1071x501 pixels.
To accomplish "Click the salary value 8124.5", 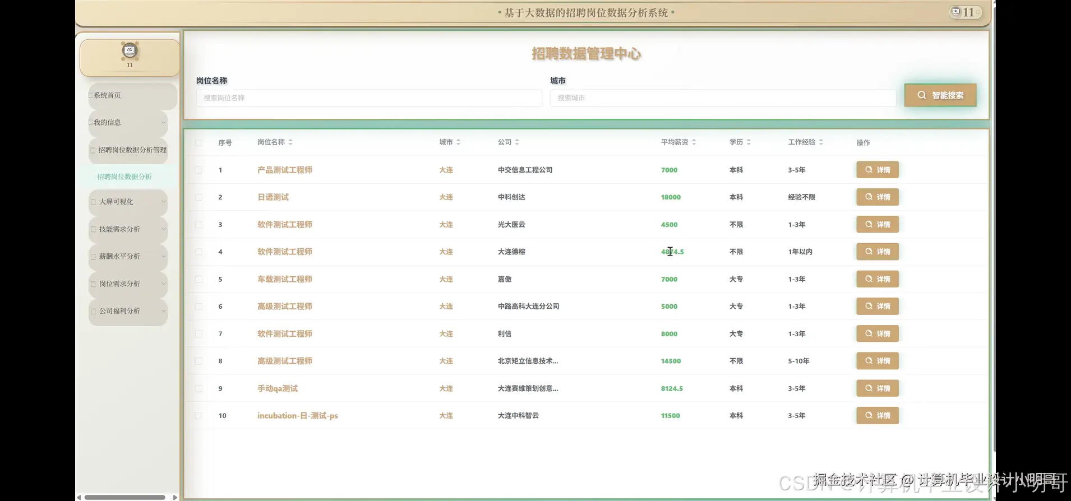I will coord(672,388).
